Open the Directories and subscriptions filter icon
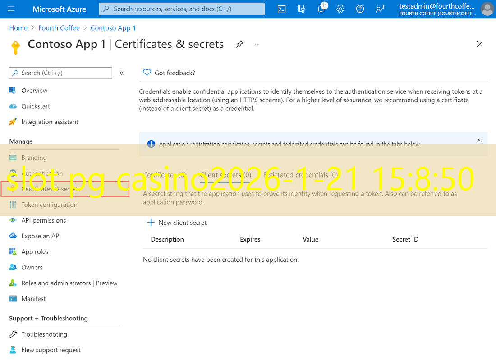This screenshot has width=496, height=360. [x=301, y=9]
